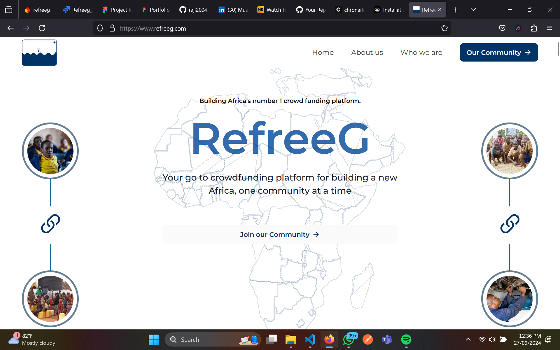This screenshot has height=350, width=560.
Task: Click the bookmark/favorite star icon
Action: pyautogui.click(x=444, y=28)
